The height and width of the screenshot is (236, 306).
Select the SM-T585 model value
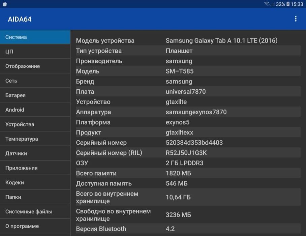point(180,71)
